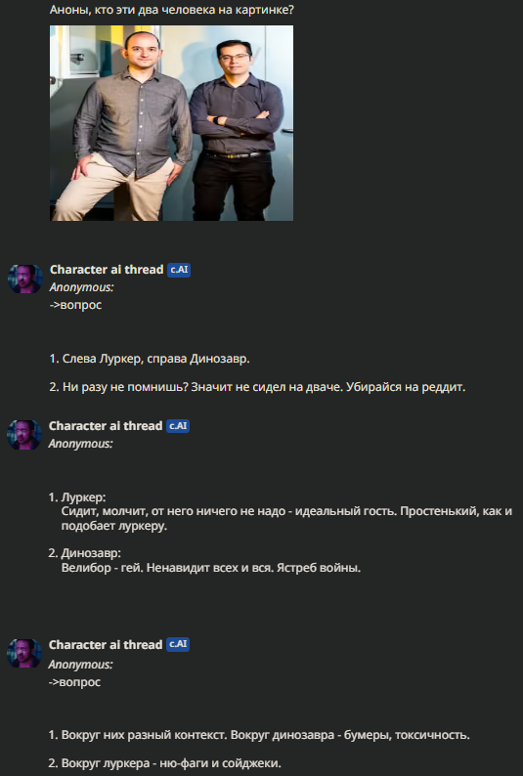523x776 pixels.
Task: Open the Character ai thread username in the middle message
Action: tap(106, 426)
